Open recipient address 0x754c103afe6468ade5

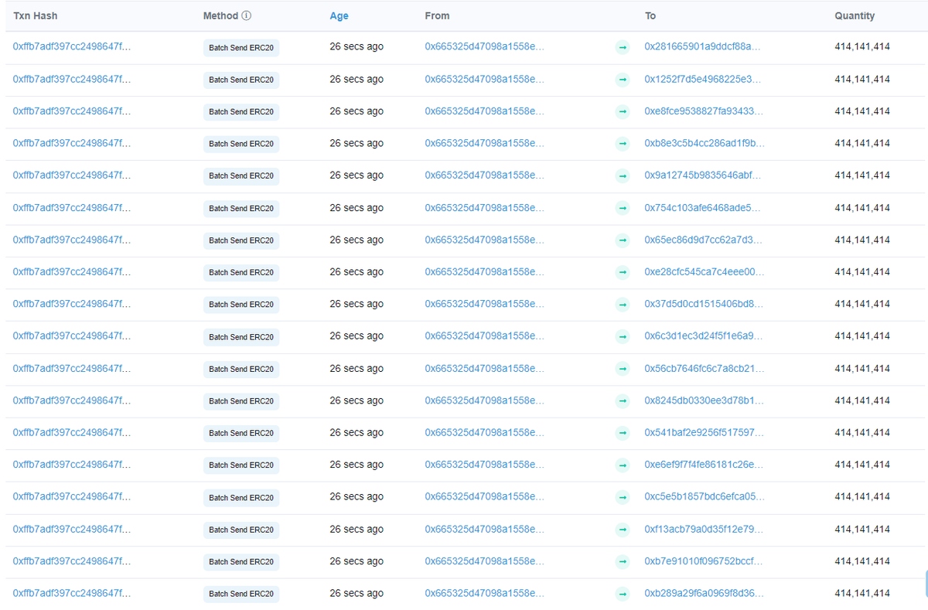(702, 207)
